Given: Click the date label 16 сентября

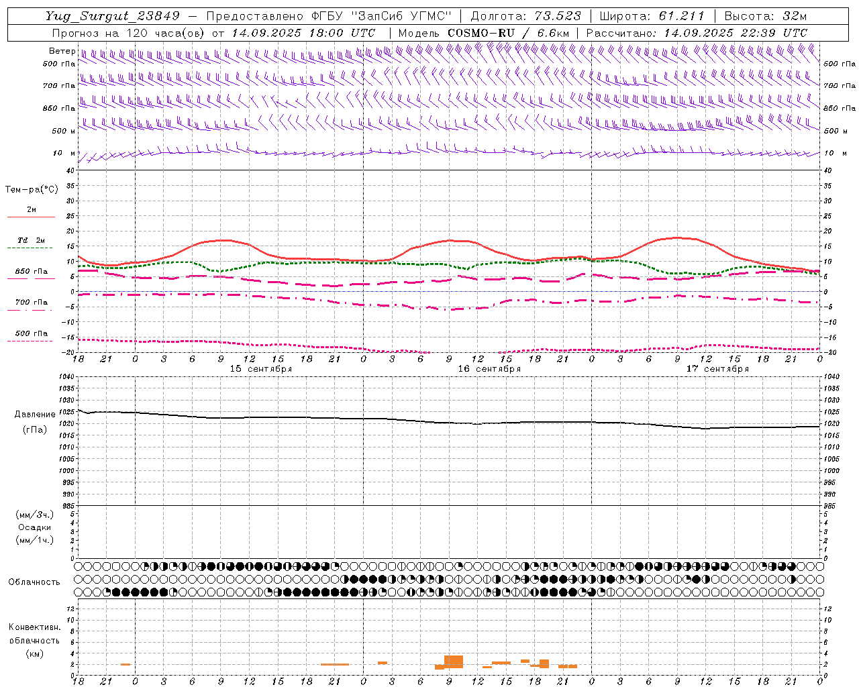Looking at the screenshot, I should 489,369.
